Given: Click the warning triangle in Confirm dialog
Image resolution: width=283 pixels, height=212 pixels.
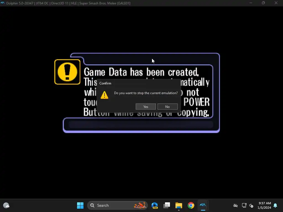Looking at the screenshot, I should [104, 95].
